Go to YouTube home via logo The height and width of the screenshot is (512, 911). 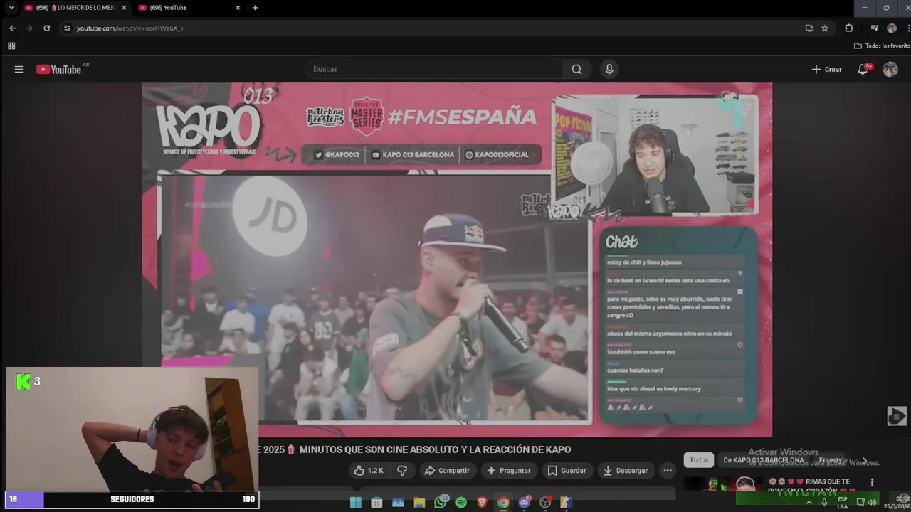tap(59, 69)
